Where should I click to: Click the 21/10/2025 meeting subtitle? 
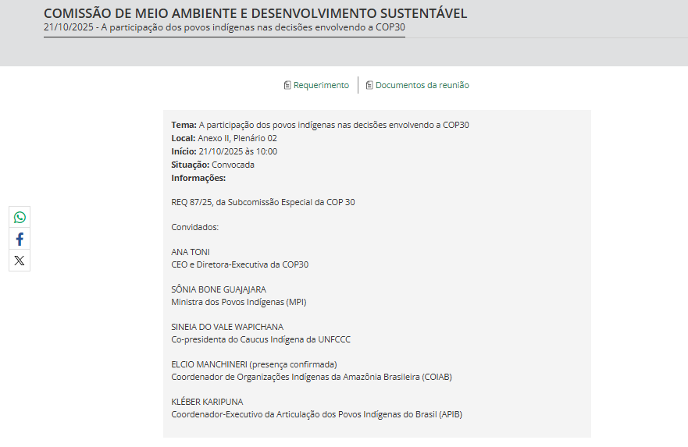(x=224, y=27)
